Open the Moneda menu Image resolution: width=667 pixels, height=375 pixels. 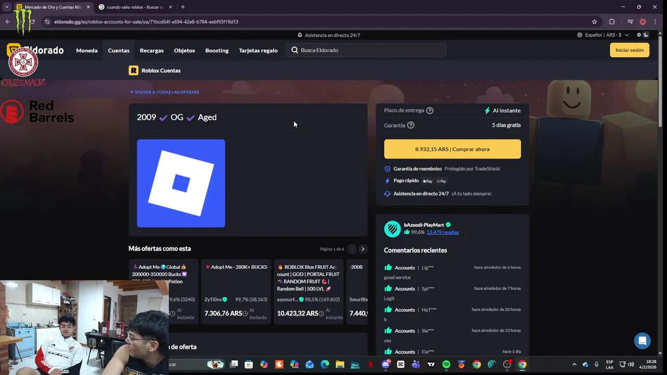pos(87,51)
